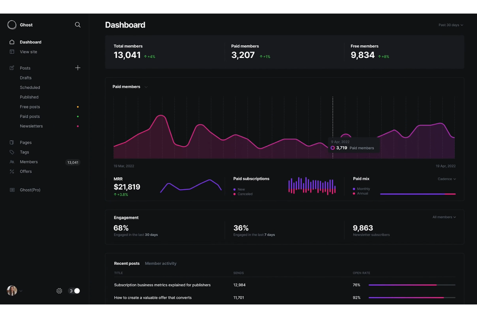477x318 pixels.
Task: Click the Paid mix monthly/annual bar
Action: coord(418,194)
